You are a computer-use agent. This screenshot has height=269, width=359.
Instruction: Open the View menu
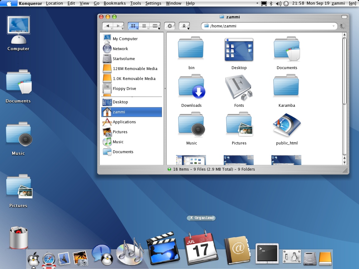click(x=84, y=3)
